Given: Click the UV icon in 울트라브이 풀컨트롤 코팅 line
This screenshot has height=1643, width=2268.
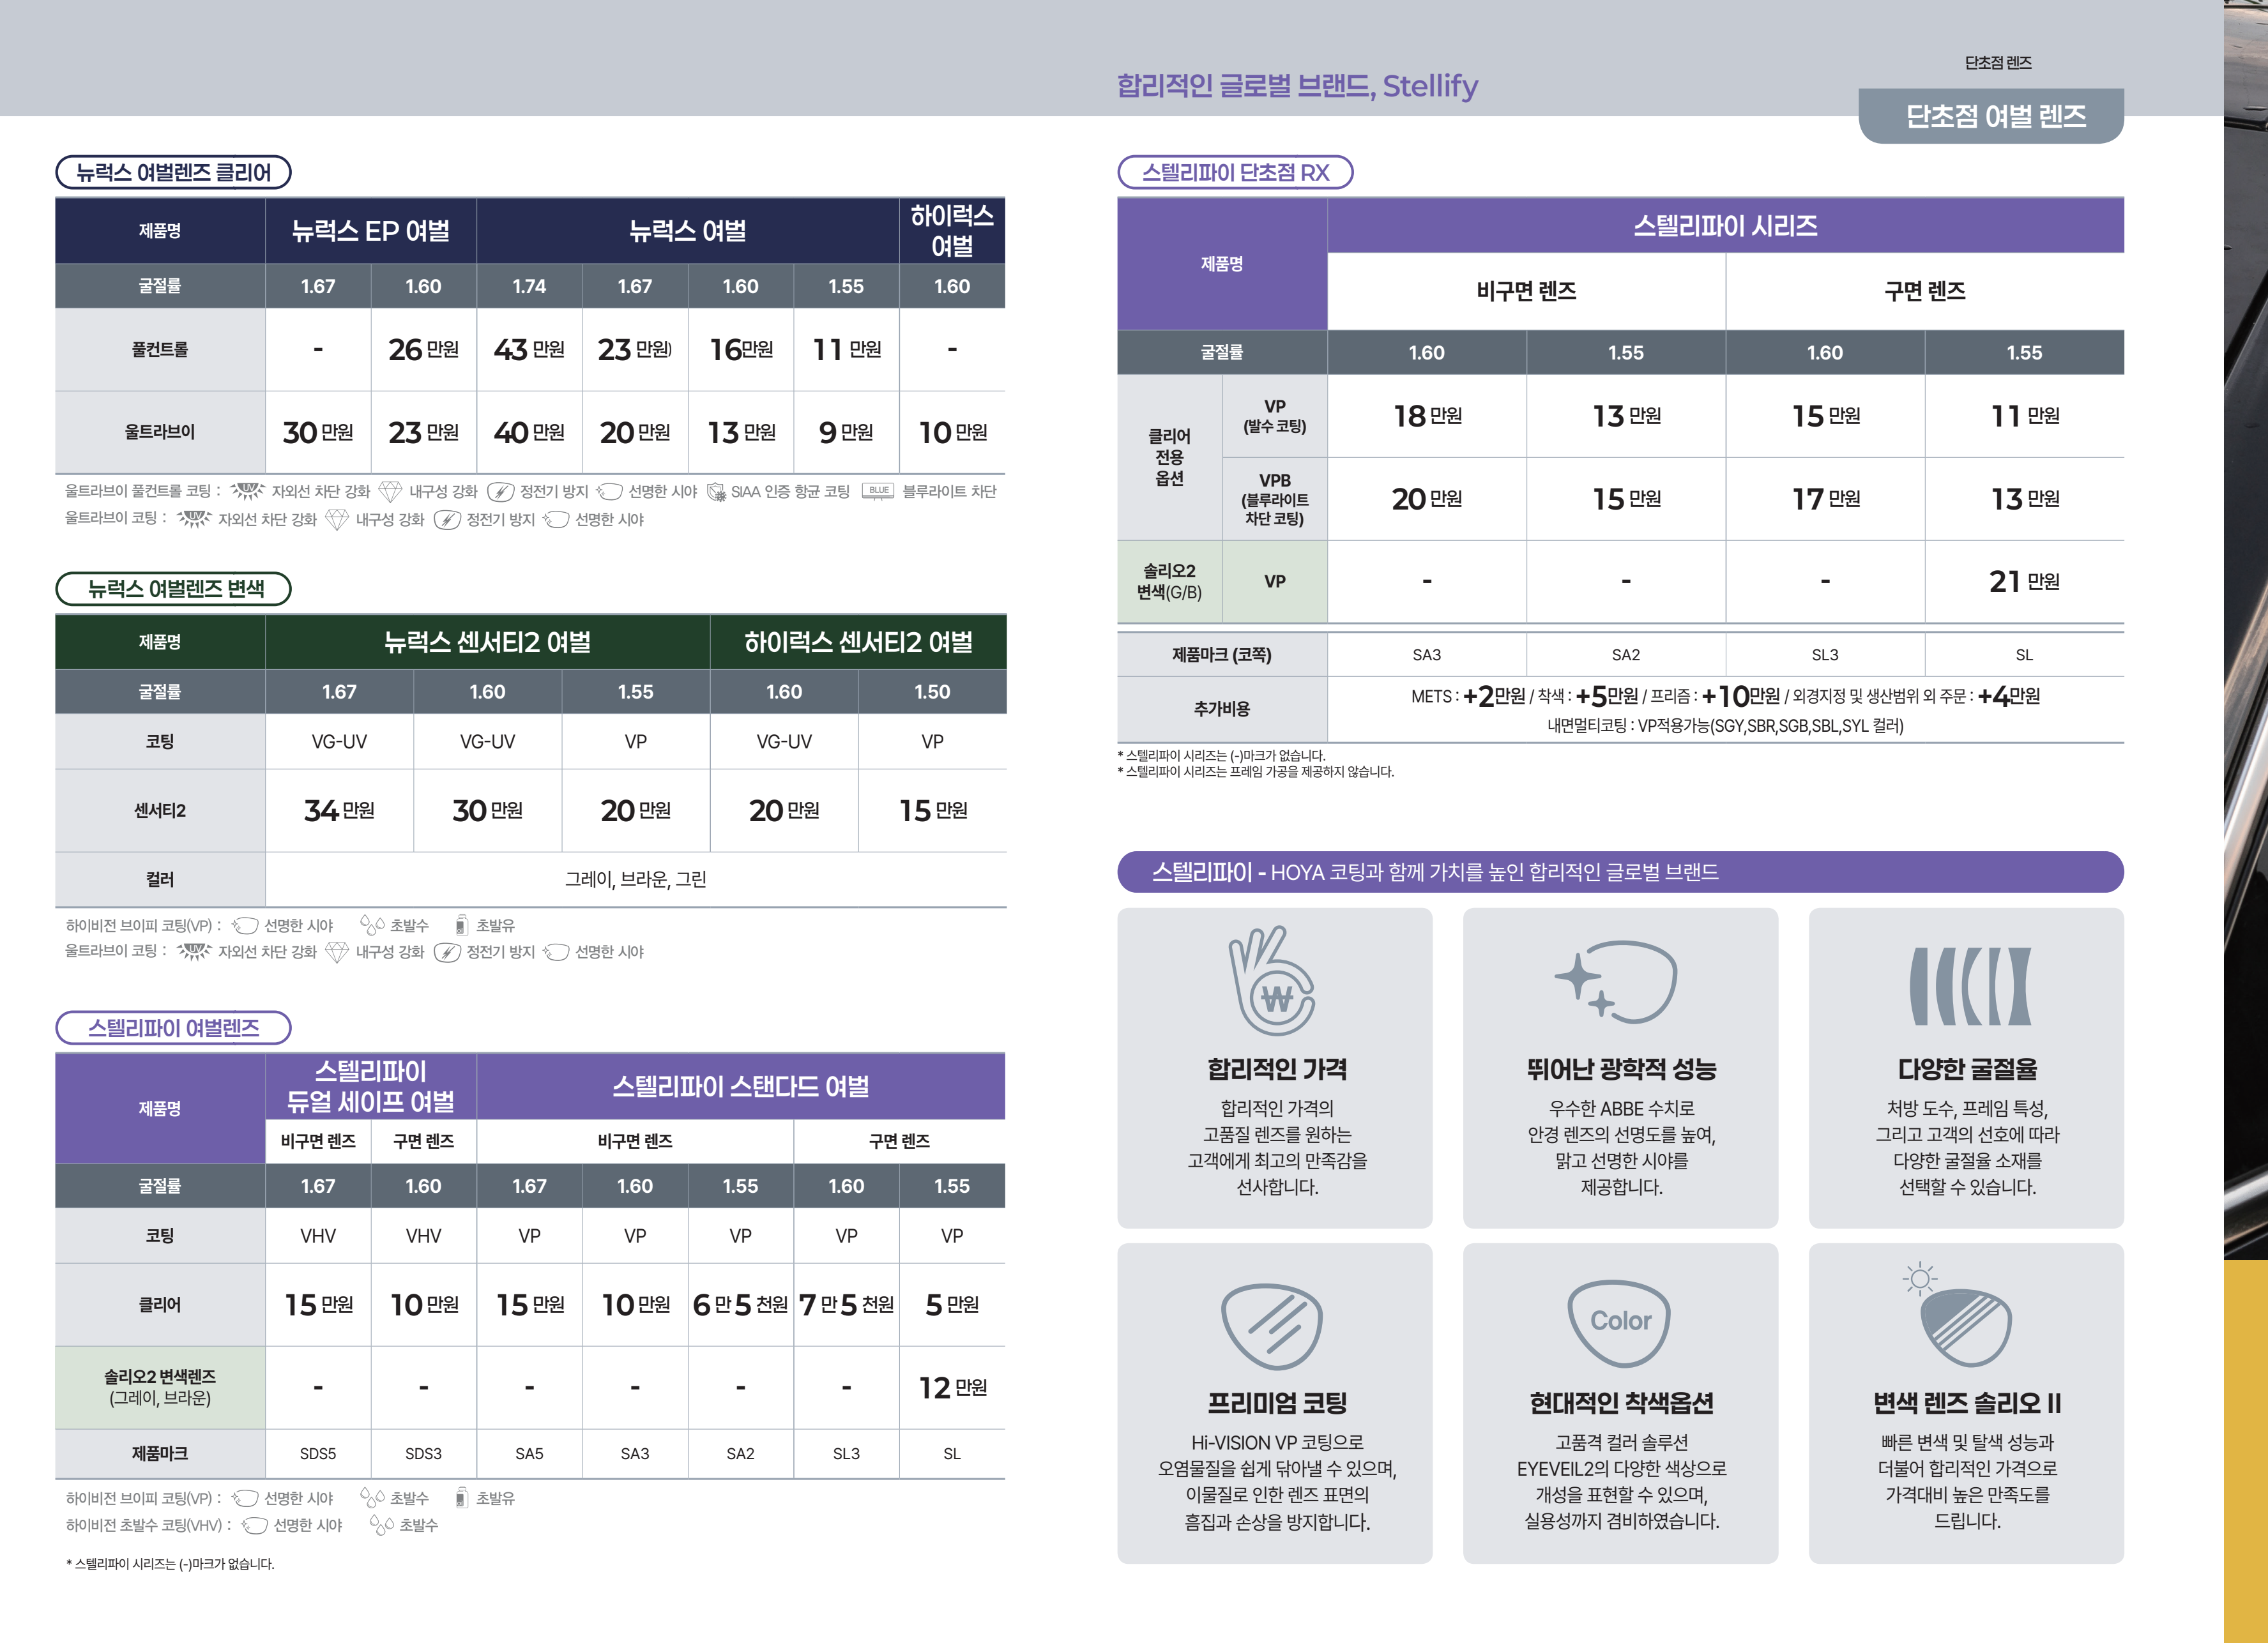Looking at the screenshot, I should tap(248, 491).
